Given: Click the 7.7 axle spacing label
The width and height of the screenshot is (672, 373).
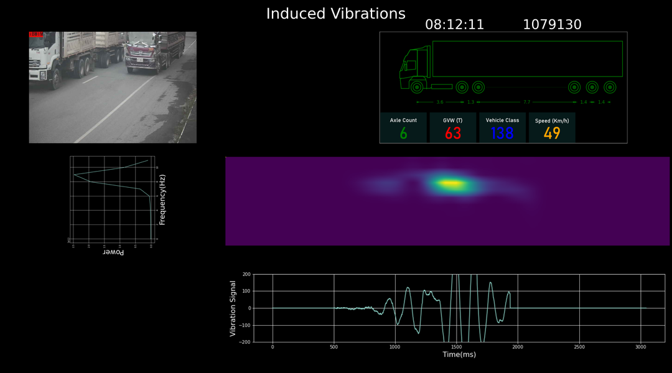Looking at the screenshot, I should 526,102.
